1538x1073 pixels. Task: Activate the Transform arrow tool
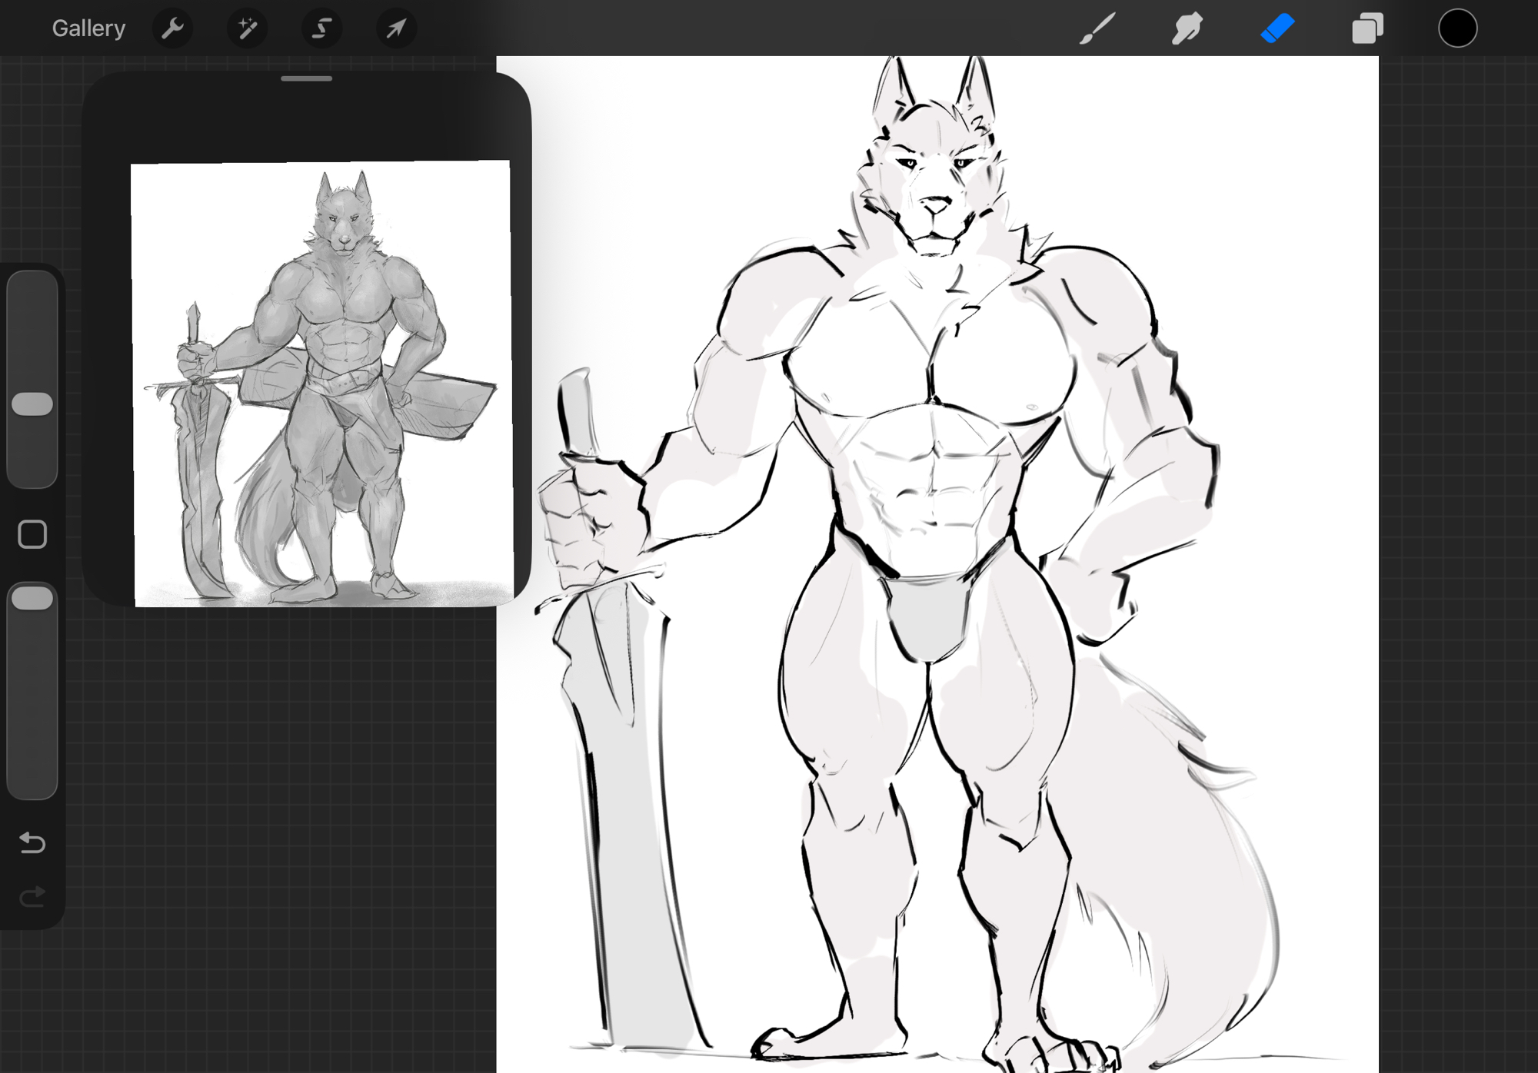click(x=396, y=28)
